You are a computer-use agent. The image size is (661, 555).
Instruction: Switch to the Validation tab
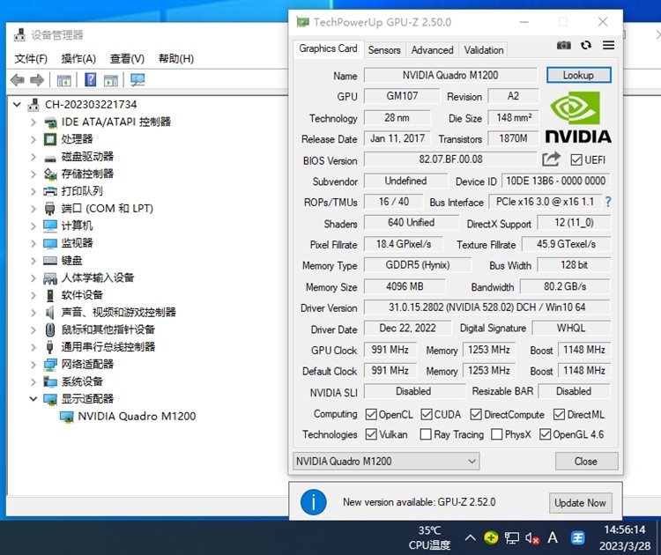click(484, 49)
